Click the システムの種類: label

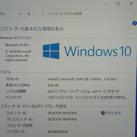16,91
